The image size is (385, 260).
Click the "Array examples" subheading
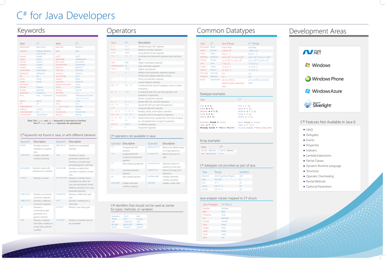tap(210, 140)
